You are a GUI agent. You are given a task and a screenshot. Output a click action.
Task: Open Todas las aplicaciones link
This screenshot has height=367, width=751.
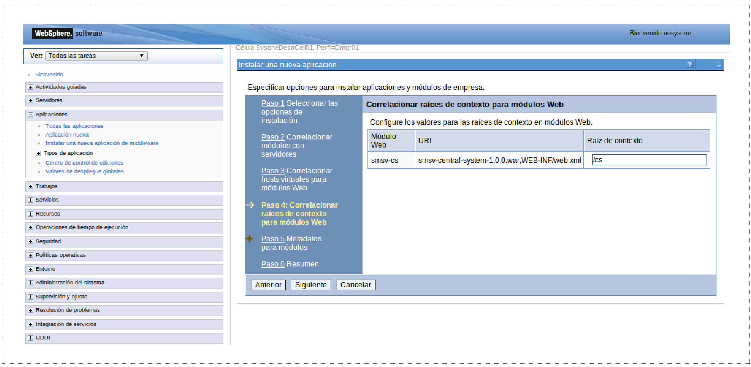coord(74,126)
